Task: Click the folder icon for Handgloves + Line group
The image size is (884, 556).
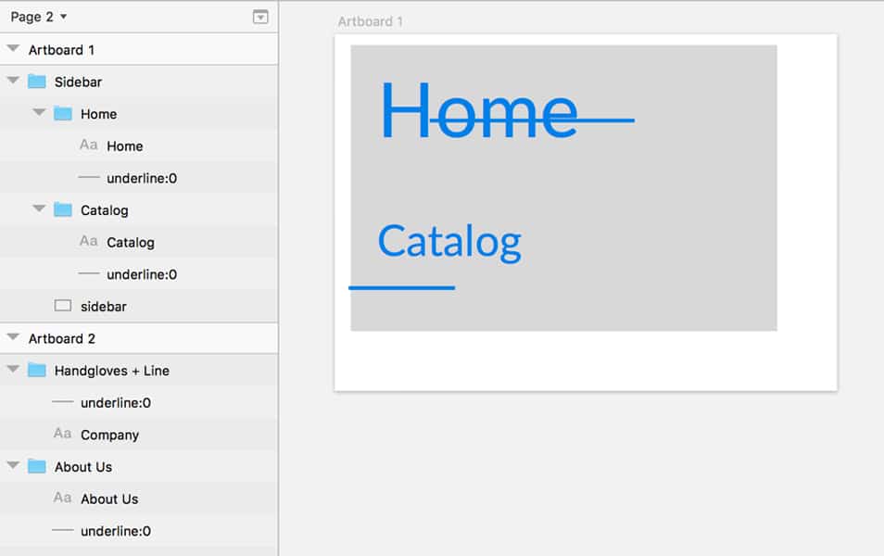Action: point(36,370)
